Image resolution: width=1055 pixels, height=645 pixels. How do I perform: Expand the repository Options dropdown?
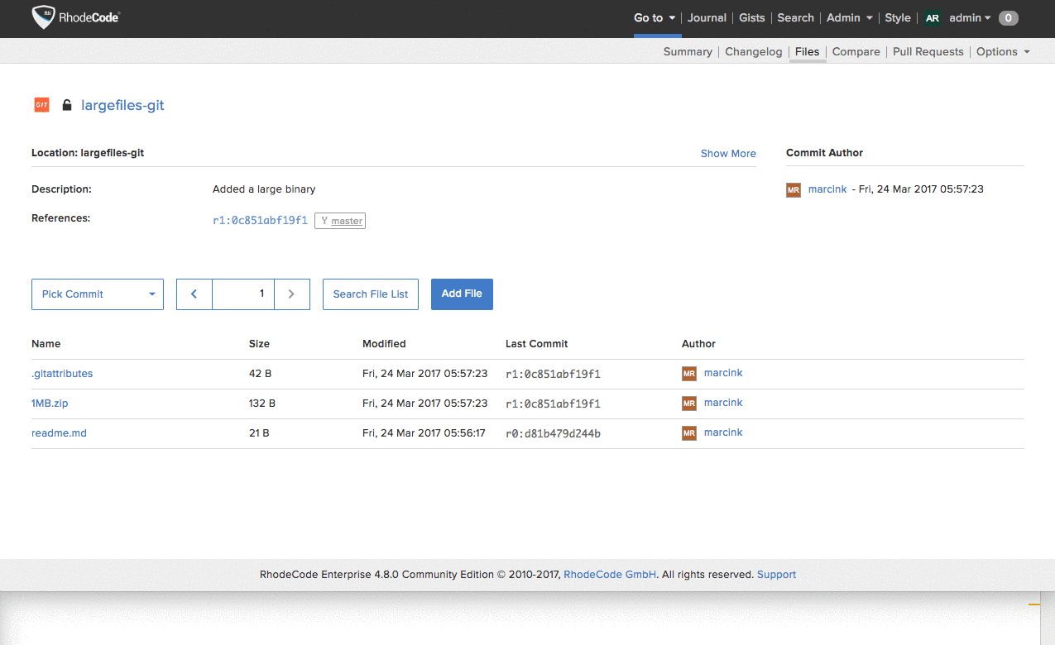1003,51
